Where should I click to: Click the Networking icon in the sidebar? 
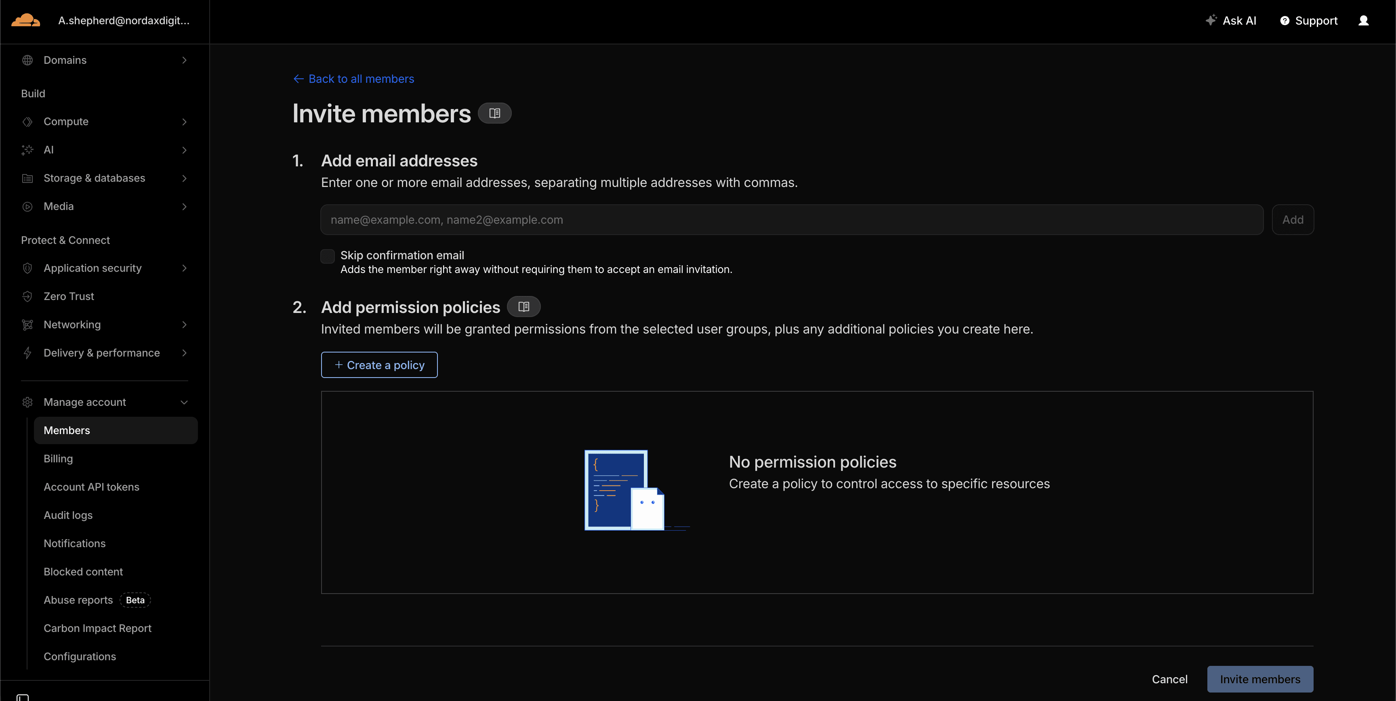click(27, 324)
